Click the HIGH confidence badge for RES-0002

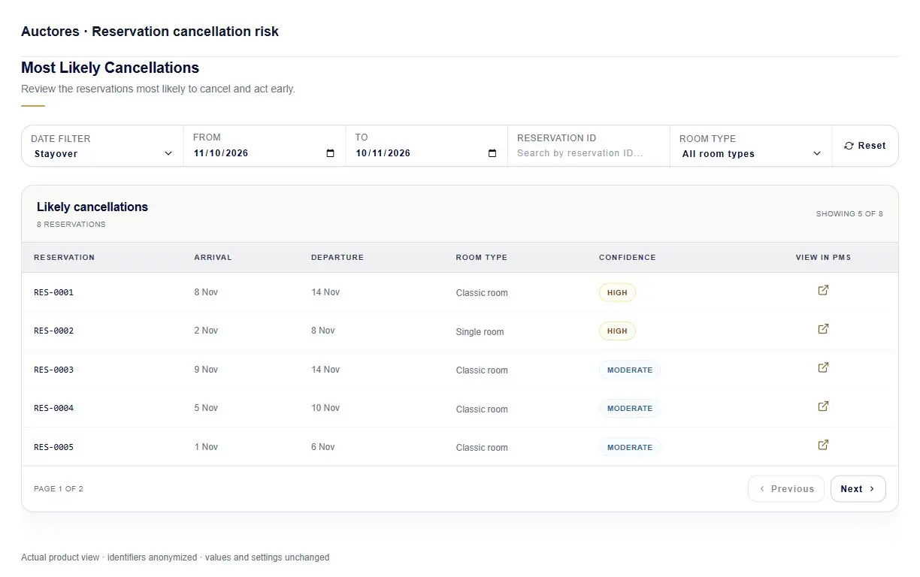tap(617, 331)
